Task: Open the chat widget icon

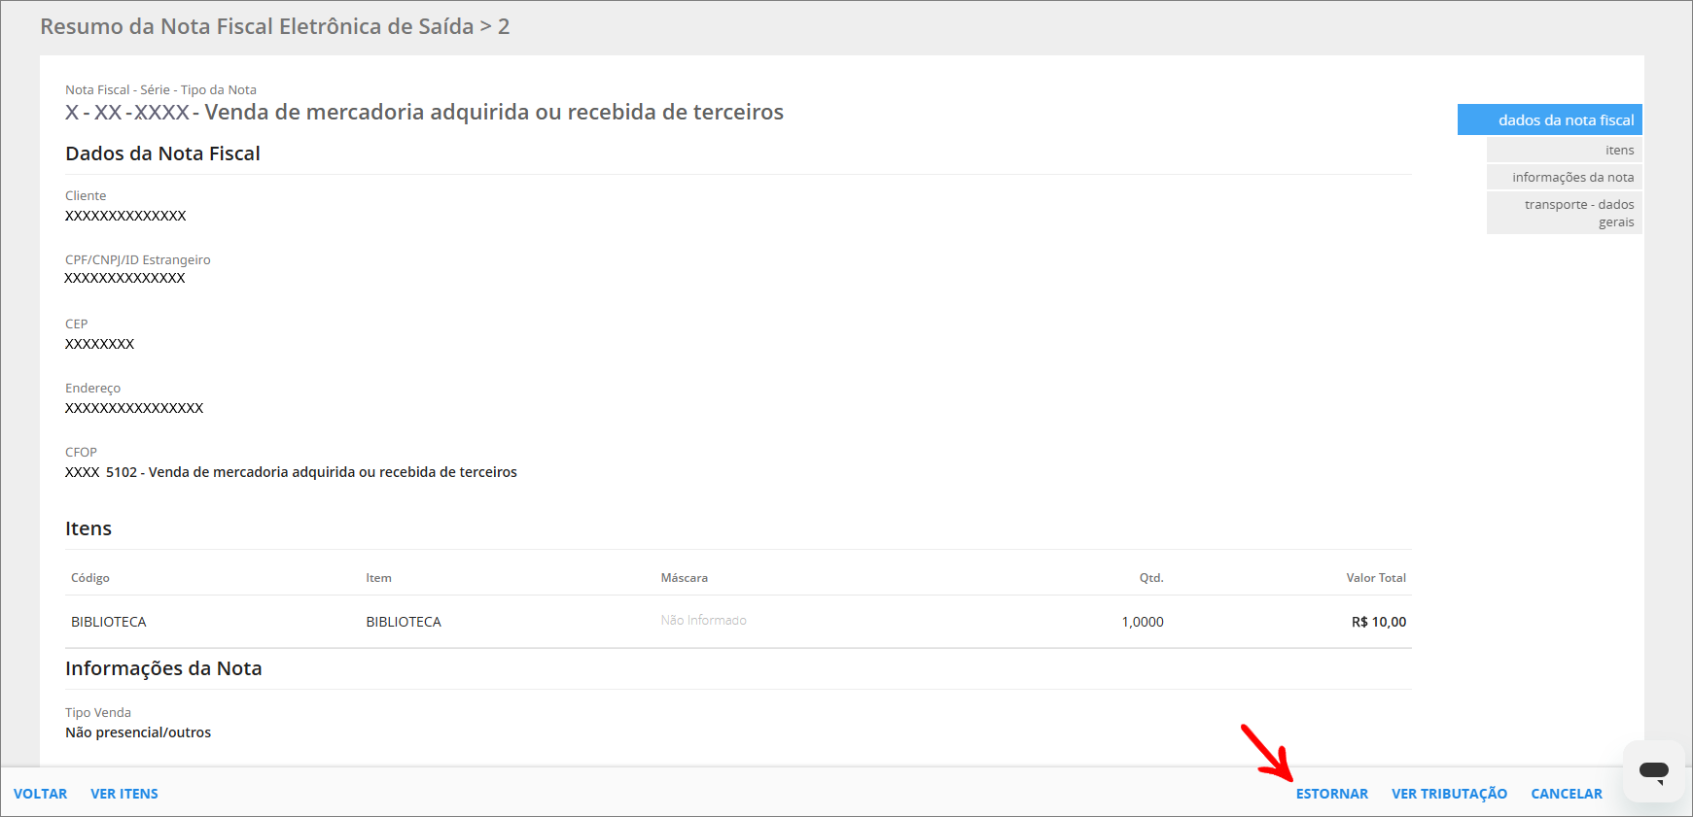Action: [x=1653, y=771]
